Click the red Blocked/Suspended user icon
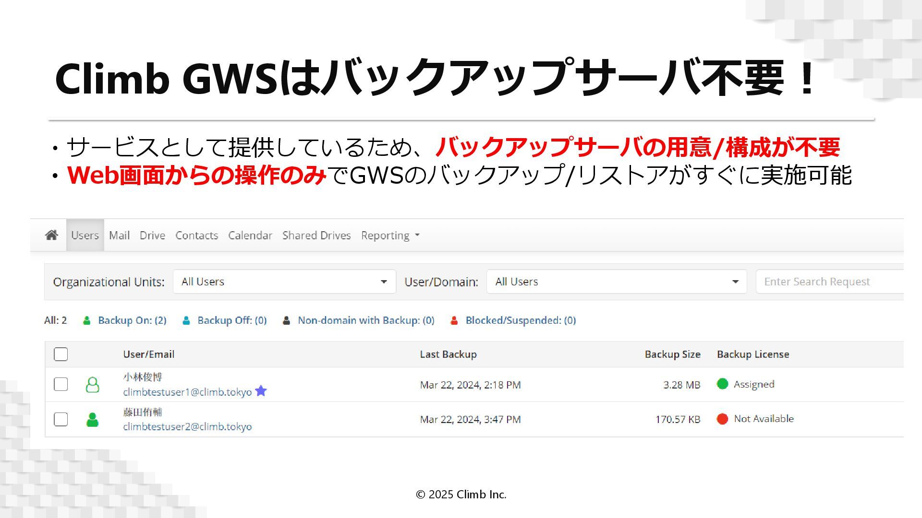Screen dimensions: 922x518 tap(454, 320)
